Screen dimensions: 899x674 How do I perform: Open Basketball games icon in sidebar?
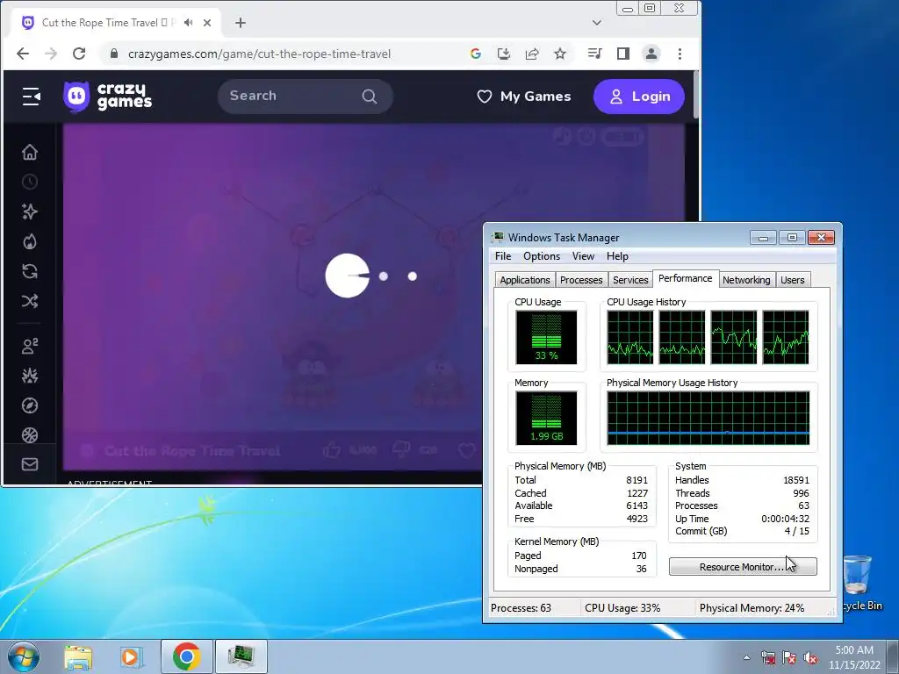30,435
